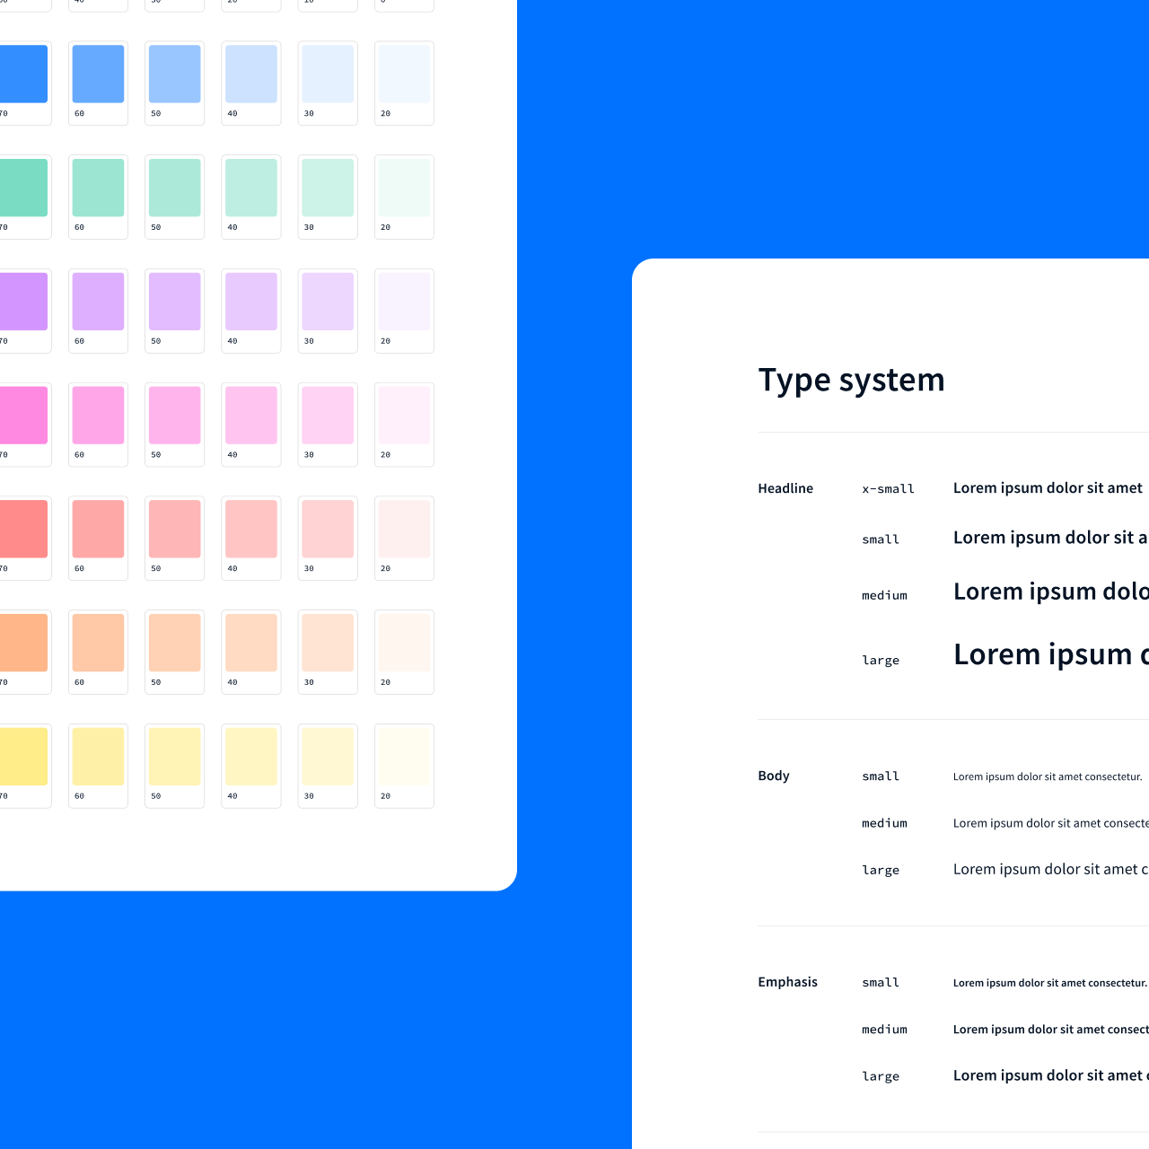1149x1149 pixels.
Task: Select the blue 20 color swatch
Action: click(x=403, y=74)
